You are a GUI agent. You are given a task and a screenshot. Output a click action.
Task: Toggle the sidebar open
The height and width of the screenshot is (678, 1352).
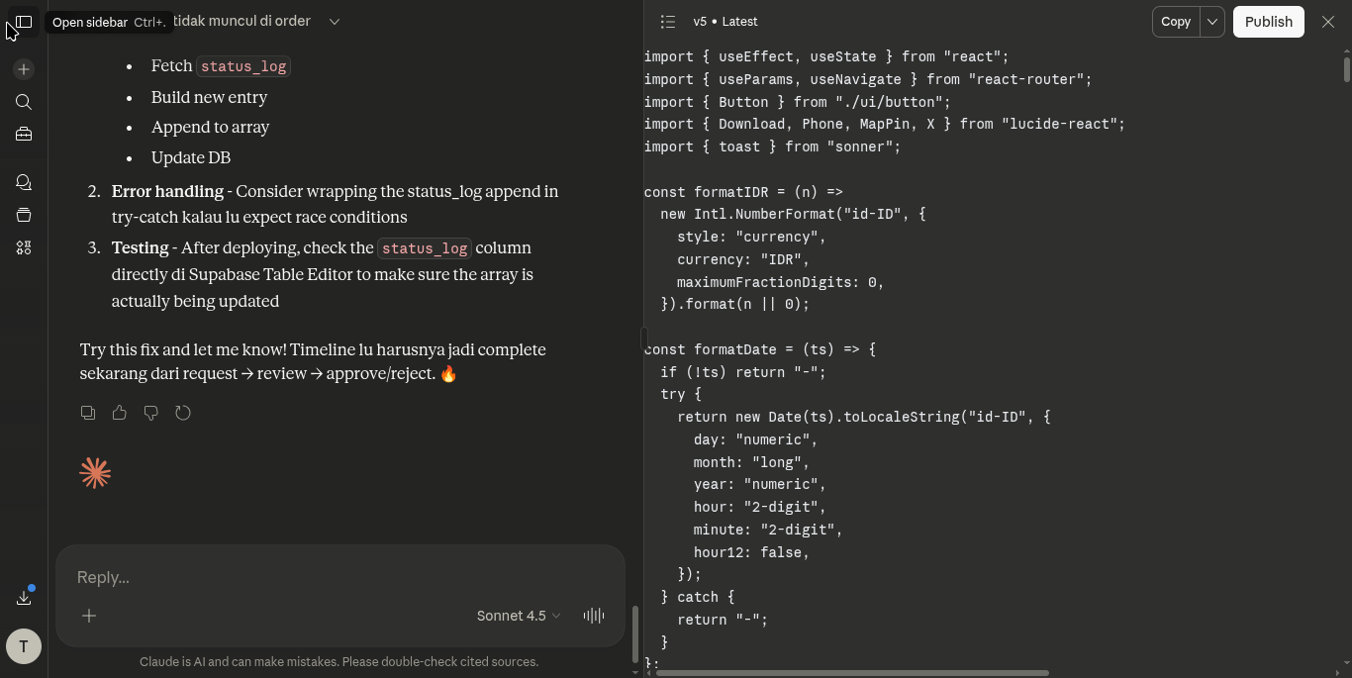[x=23, y=22]
